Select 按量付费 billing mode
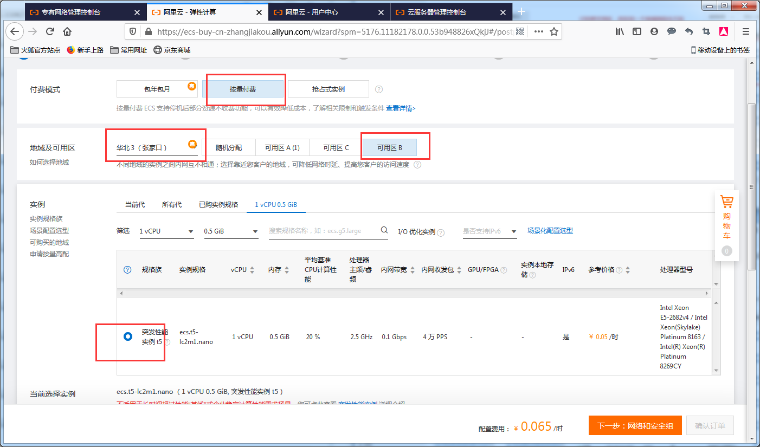760x447 pixels. [x=243, y=89]
